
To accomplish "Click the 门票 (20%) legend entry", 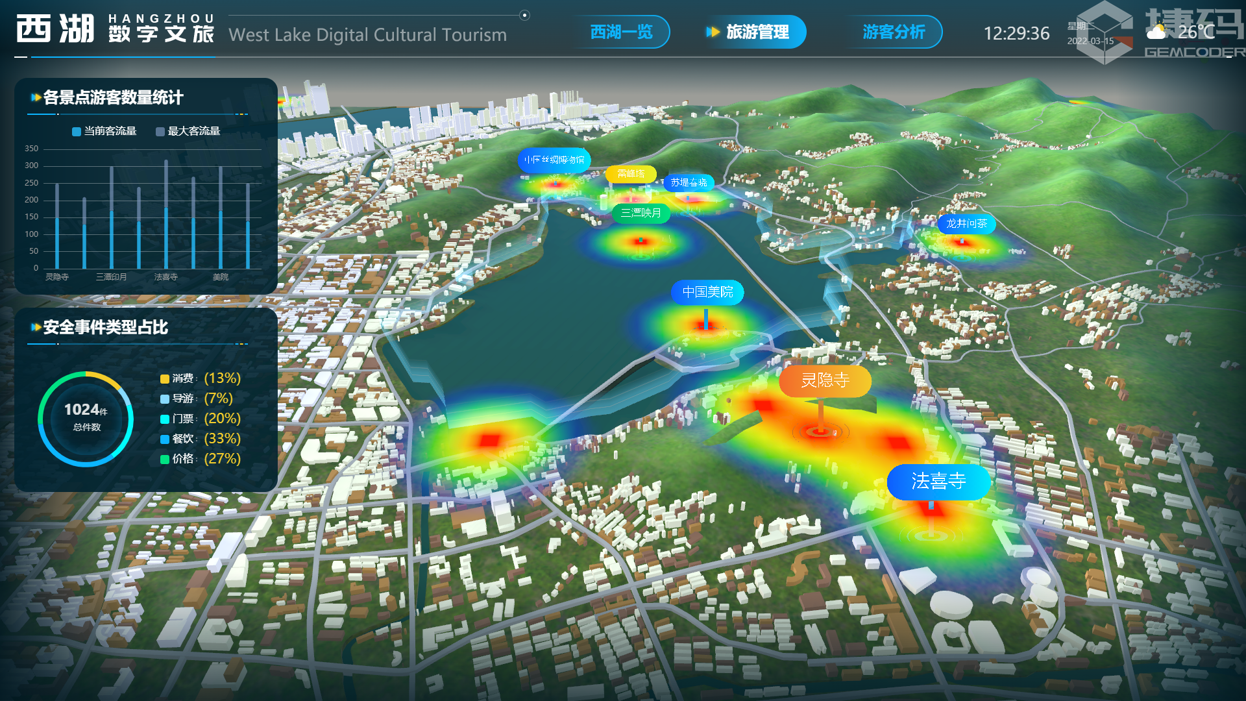I will coord(201,419).
